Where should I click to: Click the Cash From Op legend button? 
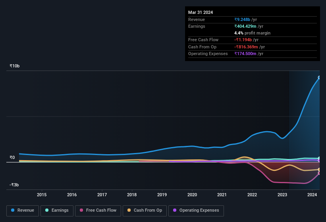[145, 211]
